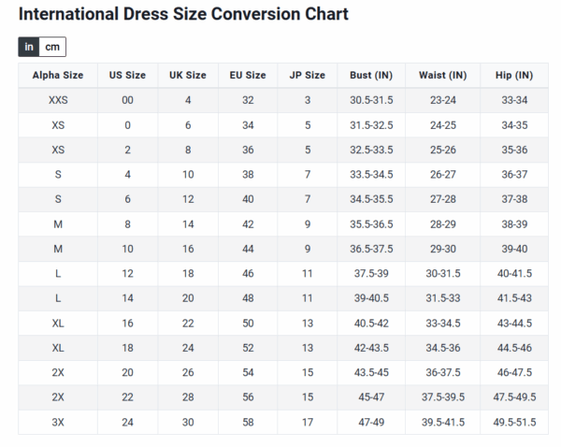561x447 pixels.
Task: Click the EU size 58 cell
Action: tap(248, 422)
